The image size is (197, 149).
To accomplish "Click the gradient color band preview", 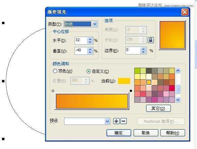I will (92, 101).
